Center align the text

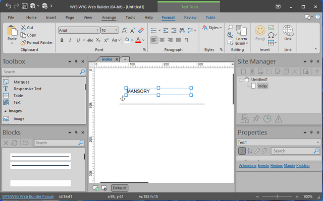[x=162, y=40]
